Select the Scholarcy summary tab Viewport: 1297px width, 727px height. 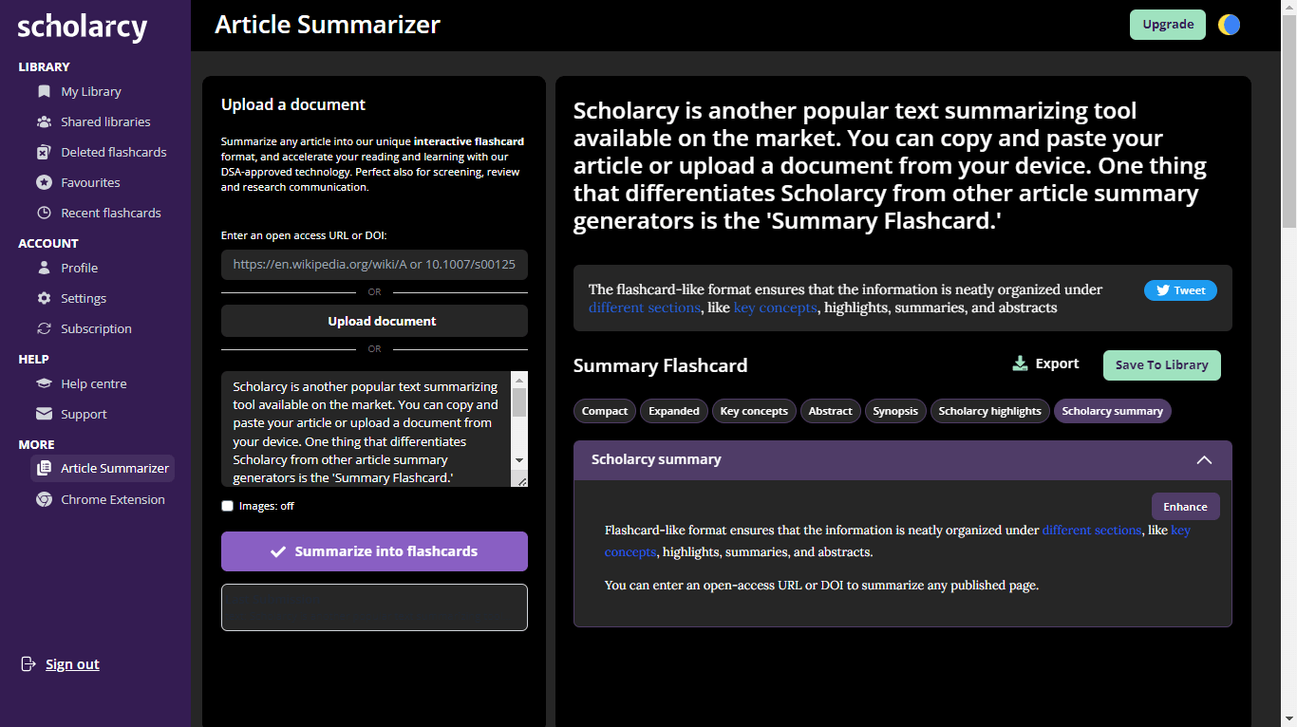(x=1113, y=411)
